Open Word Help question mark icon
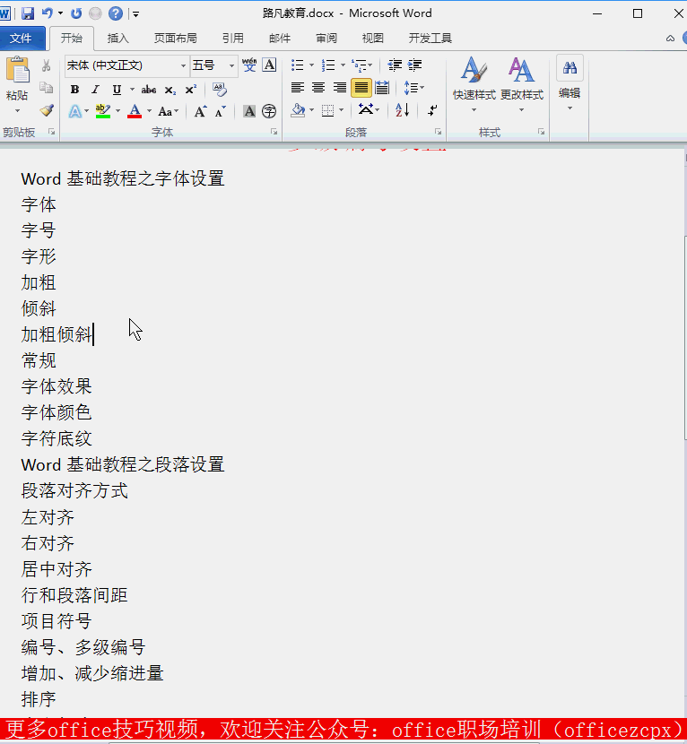687x744 pixels. click(116, 13)
